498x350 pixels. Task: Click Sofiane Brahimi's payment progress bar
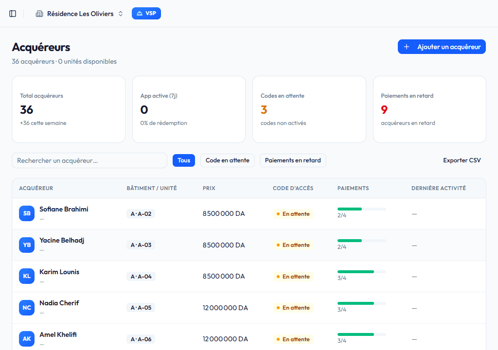(362, 209)
